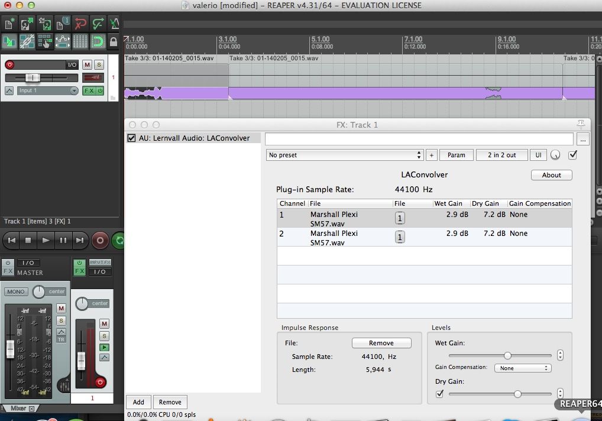Open the Track 1 FX button in track panel
Image resolution: width=602 pixels, height=421 pixels.
89,91
